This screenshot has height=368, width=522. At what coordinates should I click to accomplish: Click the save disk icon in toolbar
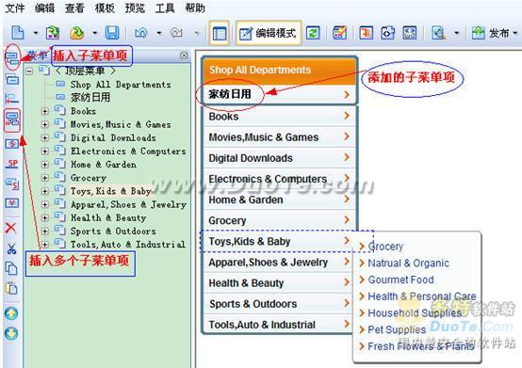(x=112, y=33)
